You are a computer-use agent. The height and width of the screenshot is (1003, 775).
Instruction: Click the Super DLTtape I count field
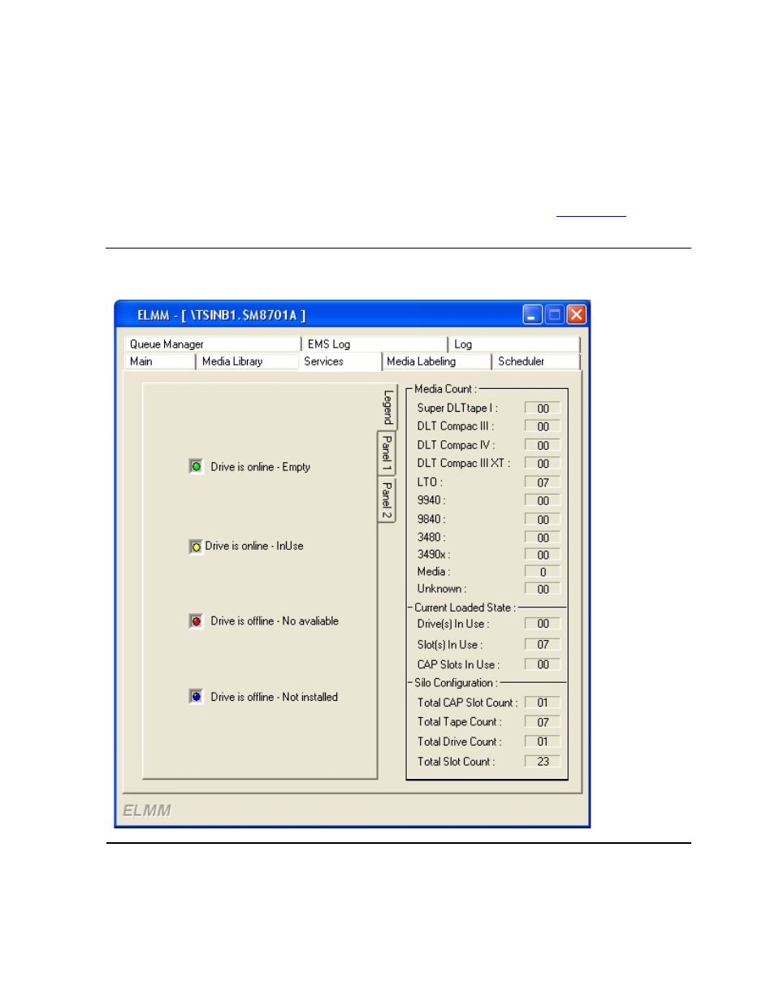click(x=543, y=409)
